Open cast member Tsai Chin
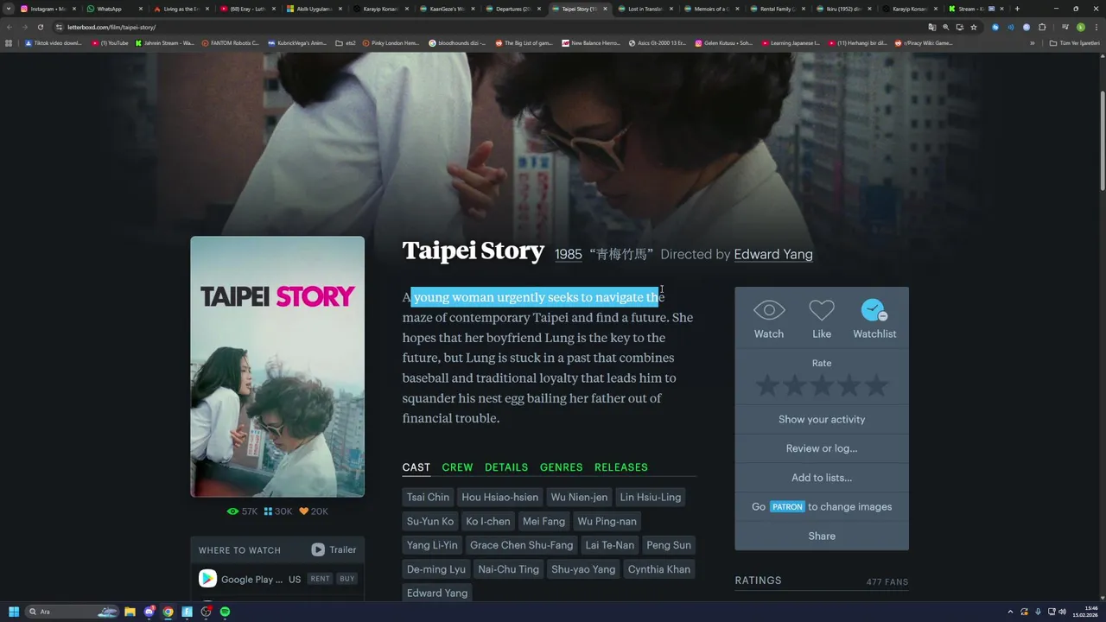This screenshot has height=622, width=1106. 428,497
